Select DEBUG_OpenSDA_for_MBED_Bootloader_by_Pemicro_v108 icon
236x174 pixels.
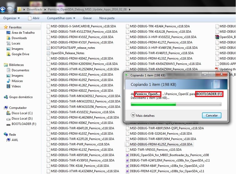click(127, 155)
